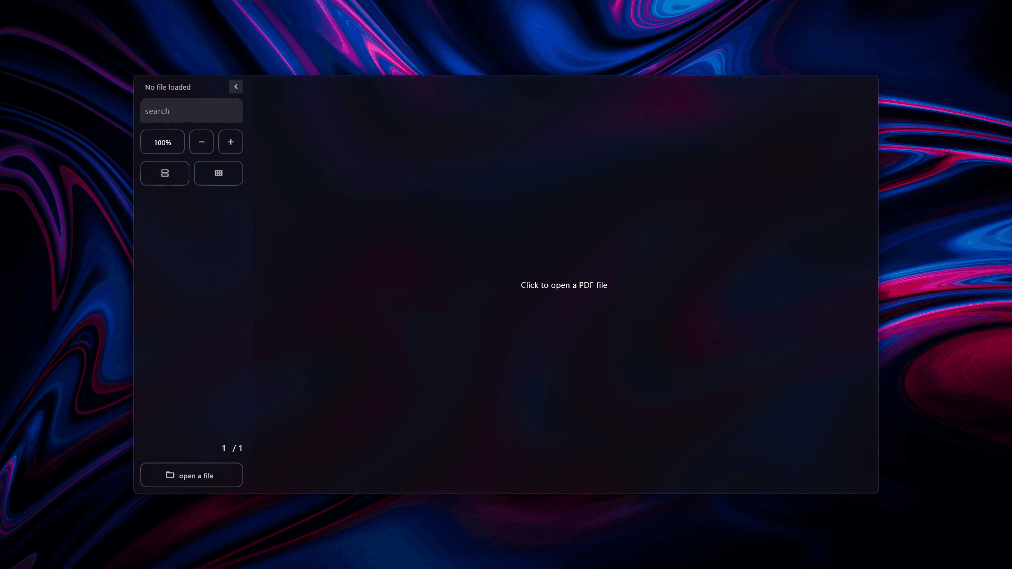Zoom in with the plus icon
Image resolution: width=1012 pixels, height=569 pixels.
coord(230,142)
